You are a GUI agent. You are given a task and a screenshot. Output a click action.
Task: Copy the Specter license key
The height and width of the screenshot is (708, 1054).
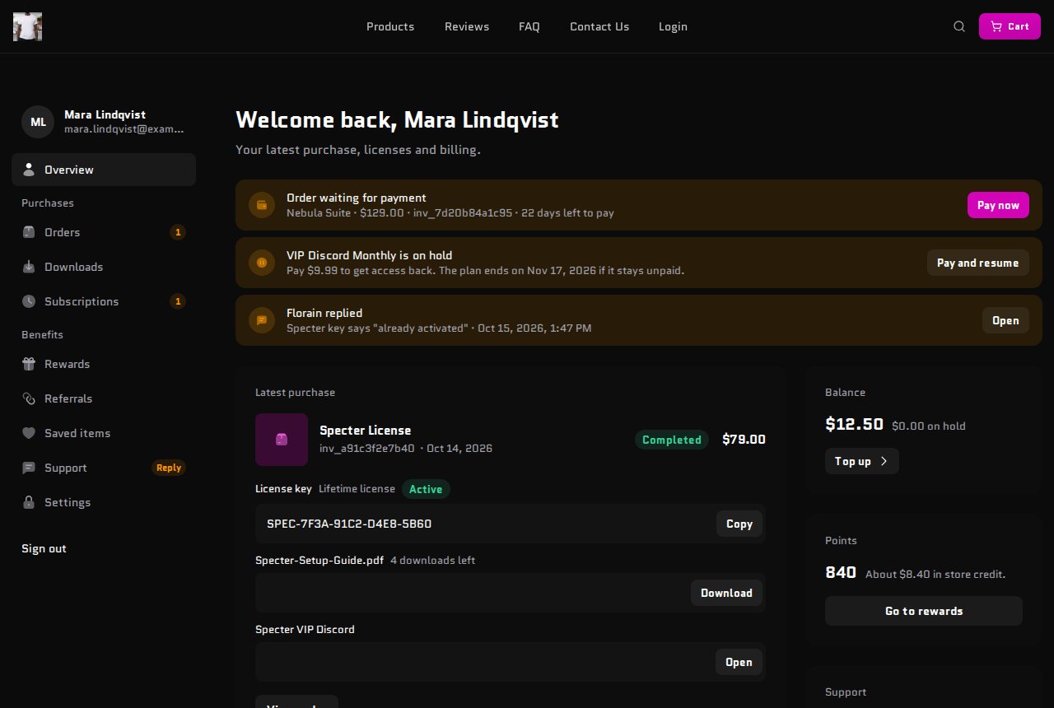739,524
